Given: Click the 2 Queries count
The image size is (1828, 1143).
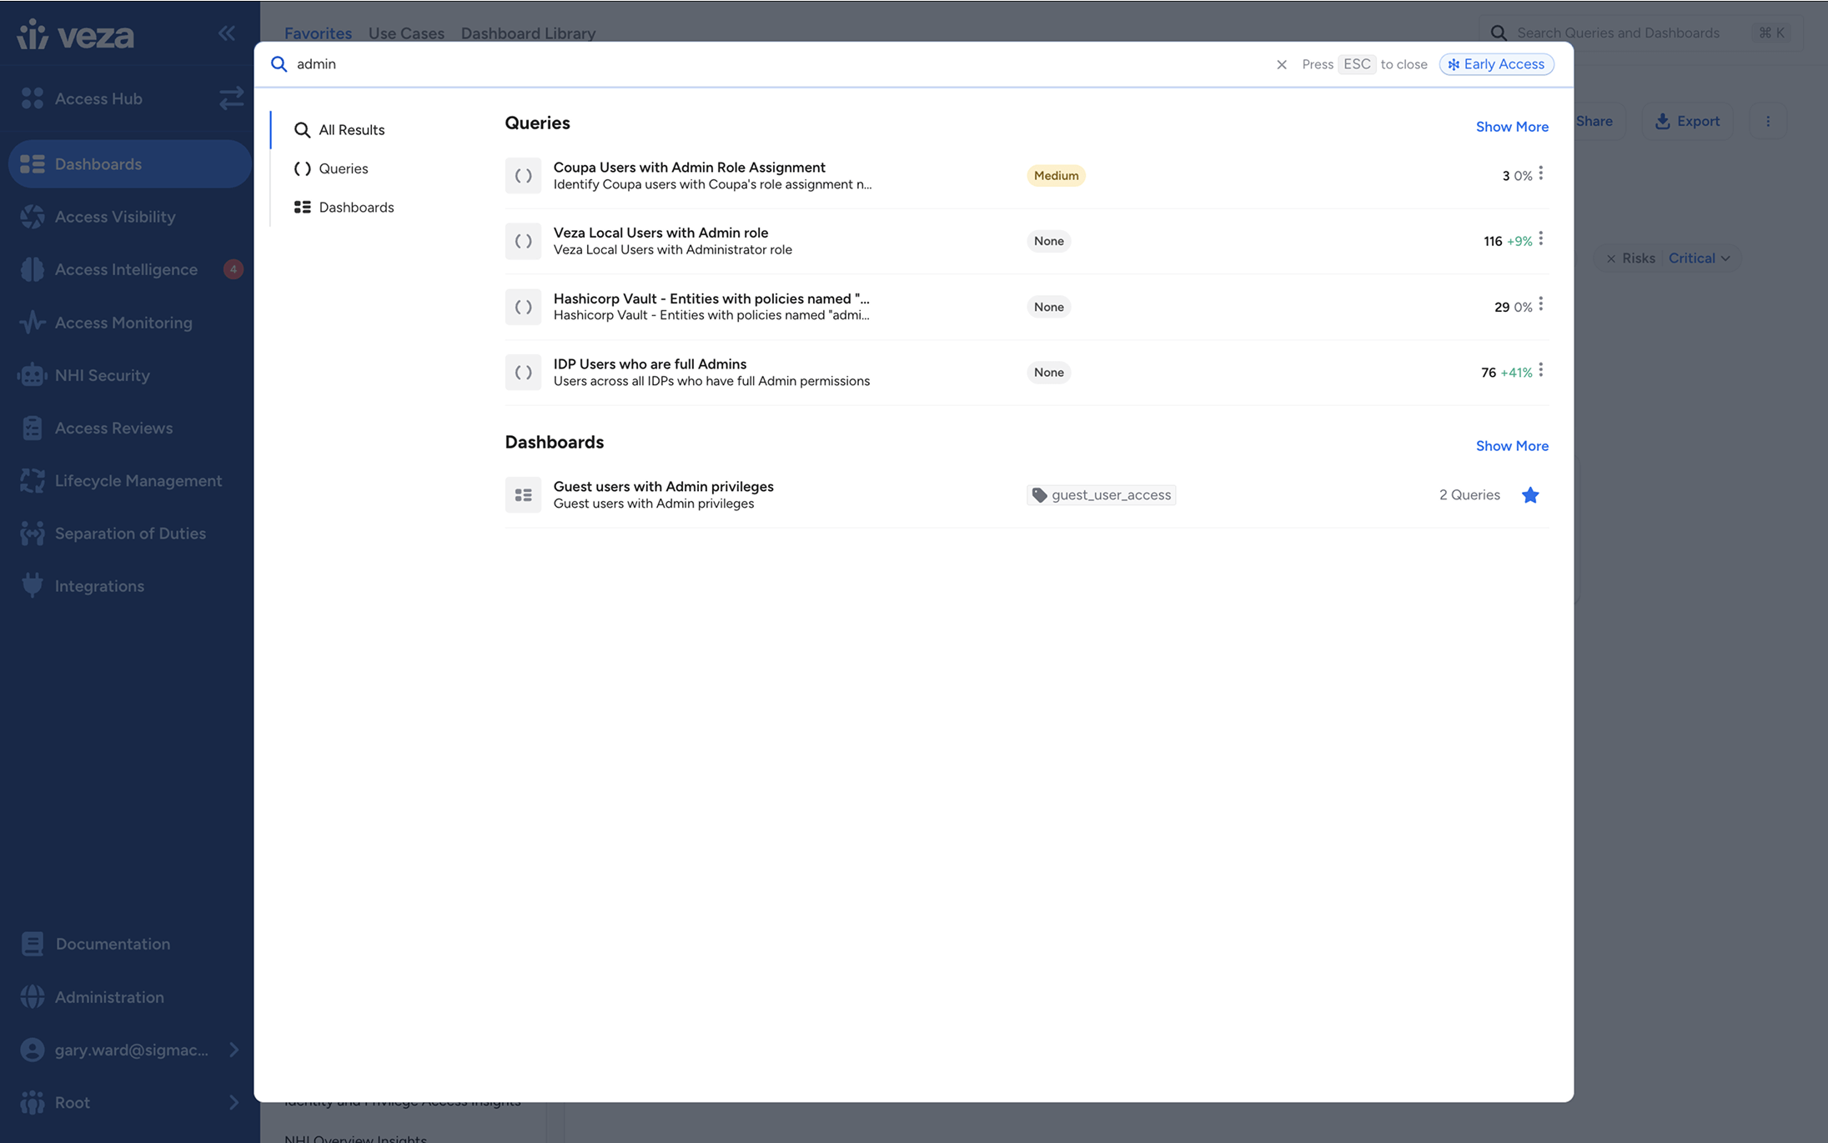Looking at the screenshot, I should coord(1469,495).
